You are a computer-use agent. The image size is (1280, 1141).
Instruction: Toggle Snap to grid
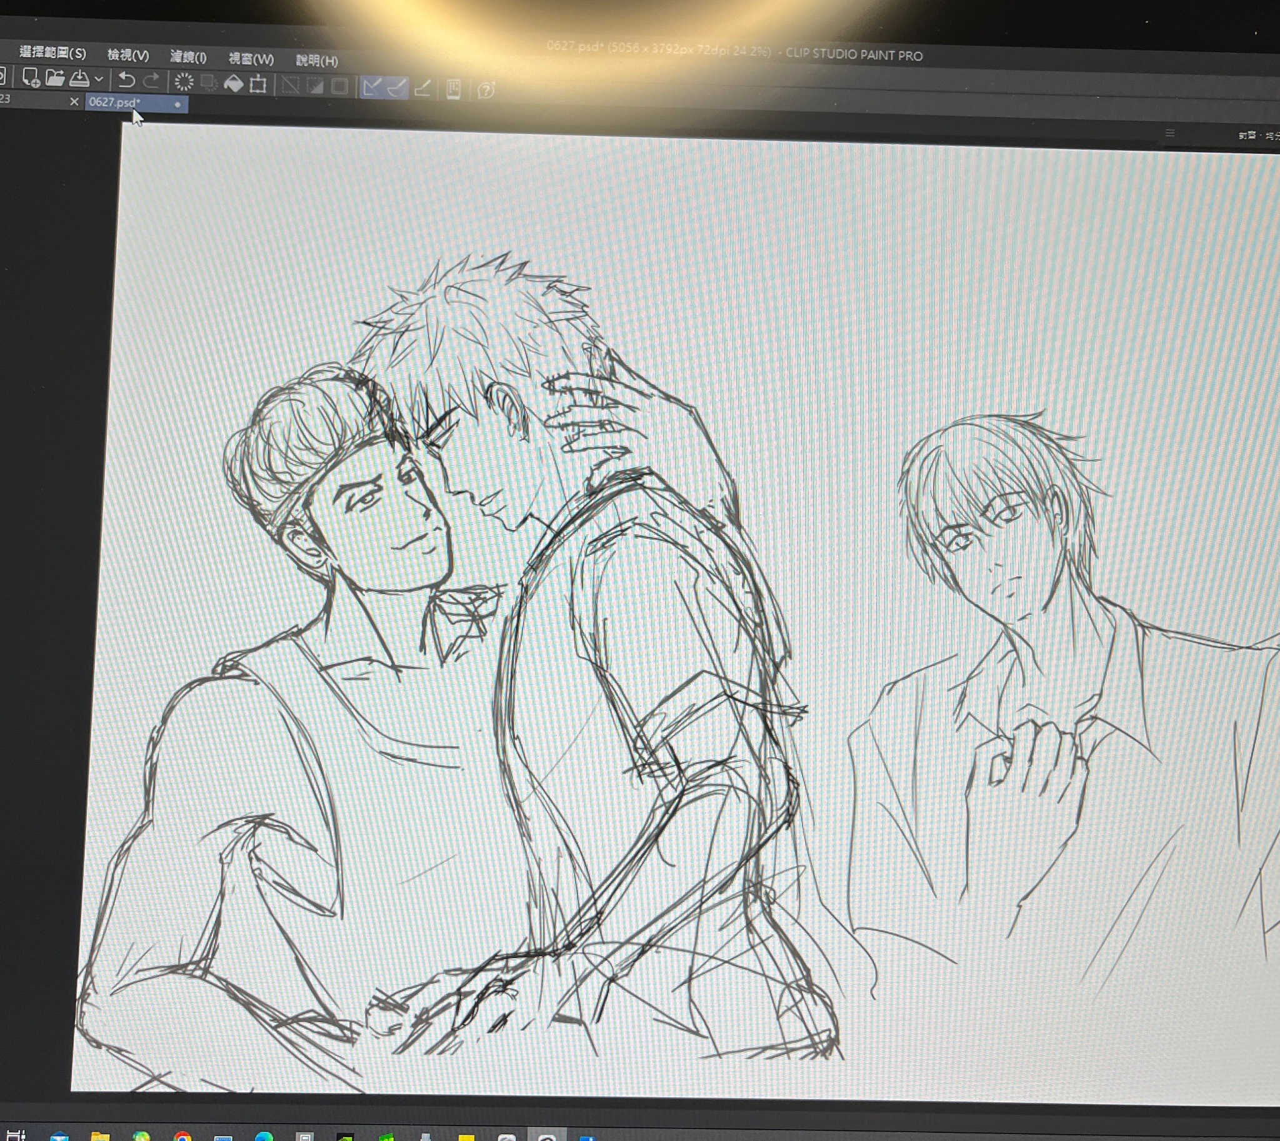422,89
